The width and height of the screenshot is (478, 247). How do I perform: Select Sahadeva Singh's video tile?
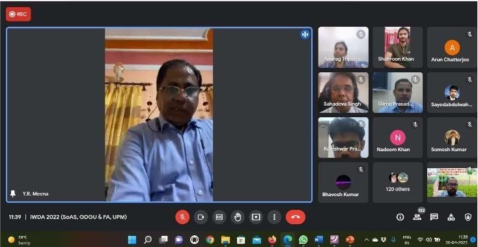tap(343, 93)
